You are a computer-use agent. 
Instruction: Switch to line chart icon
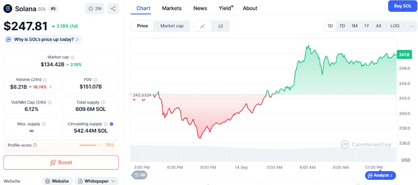click(x=203, y=26)
